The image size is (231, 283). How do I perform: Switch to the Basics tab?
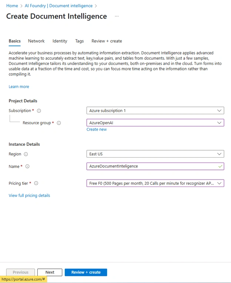(14, 41)
